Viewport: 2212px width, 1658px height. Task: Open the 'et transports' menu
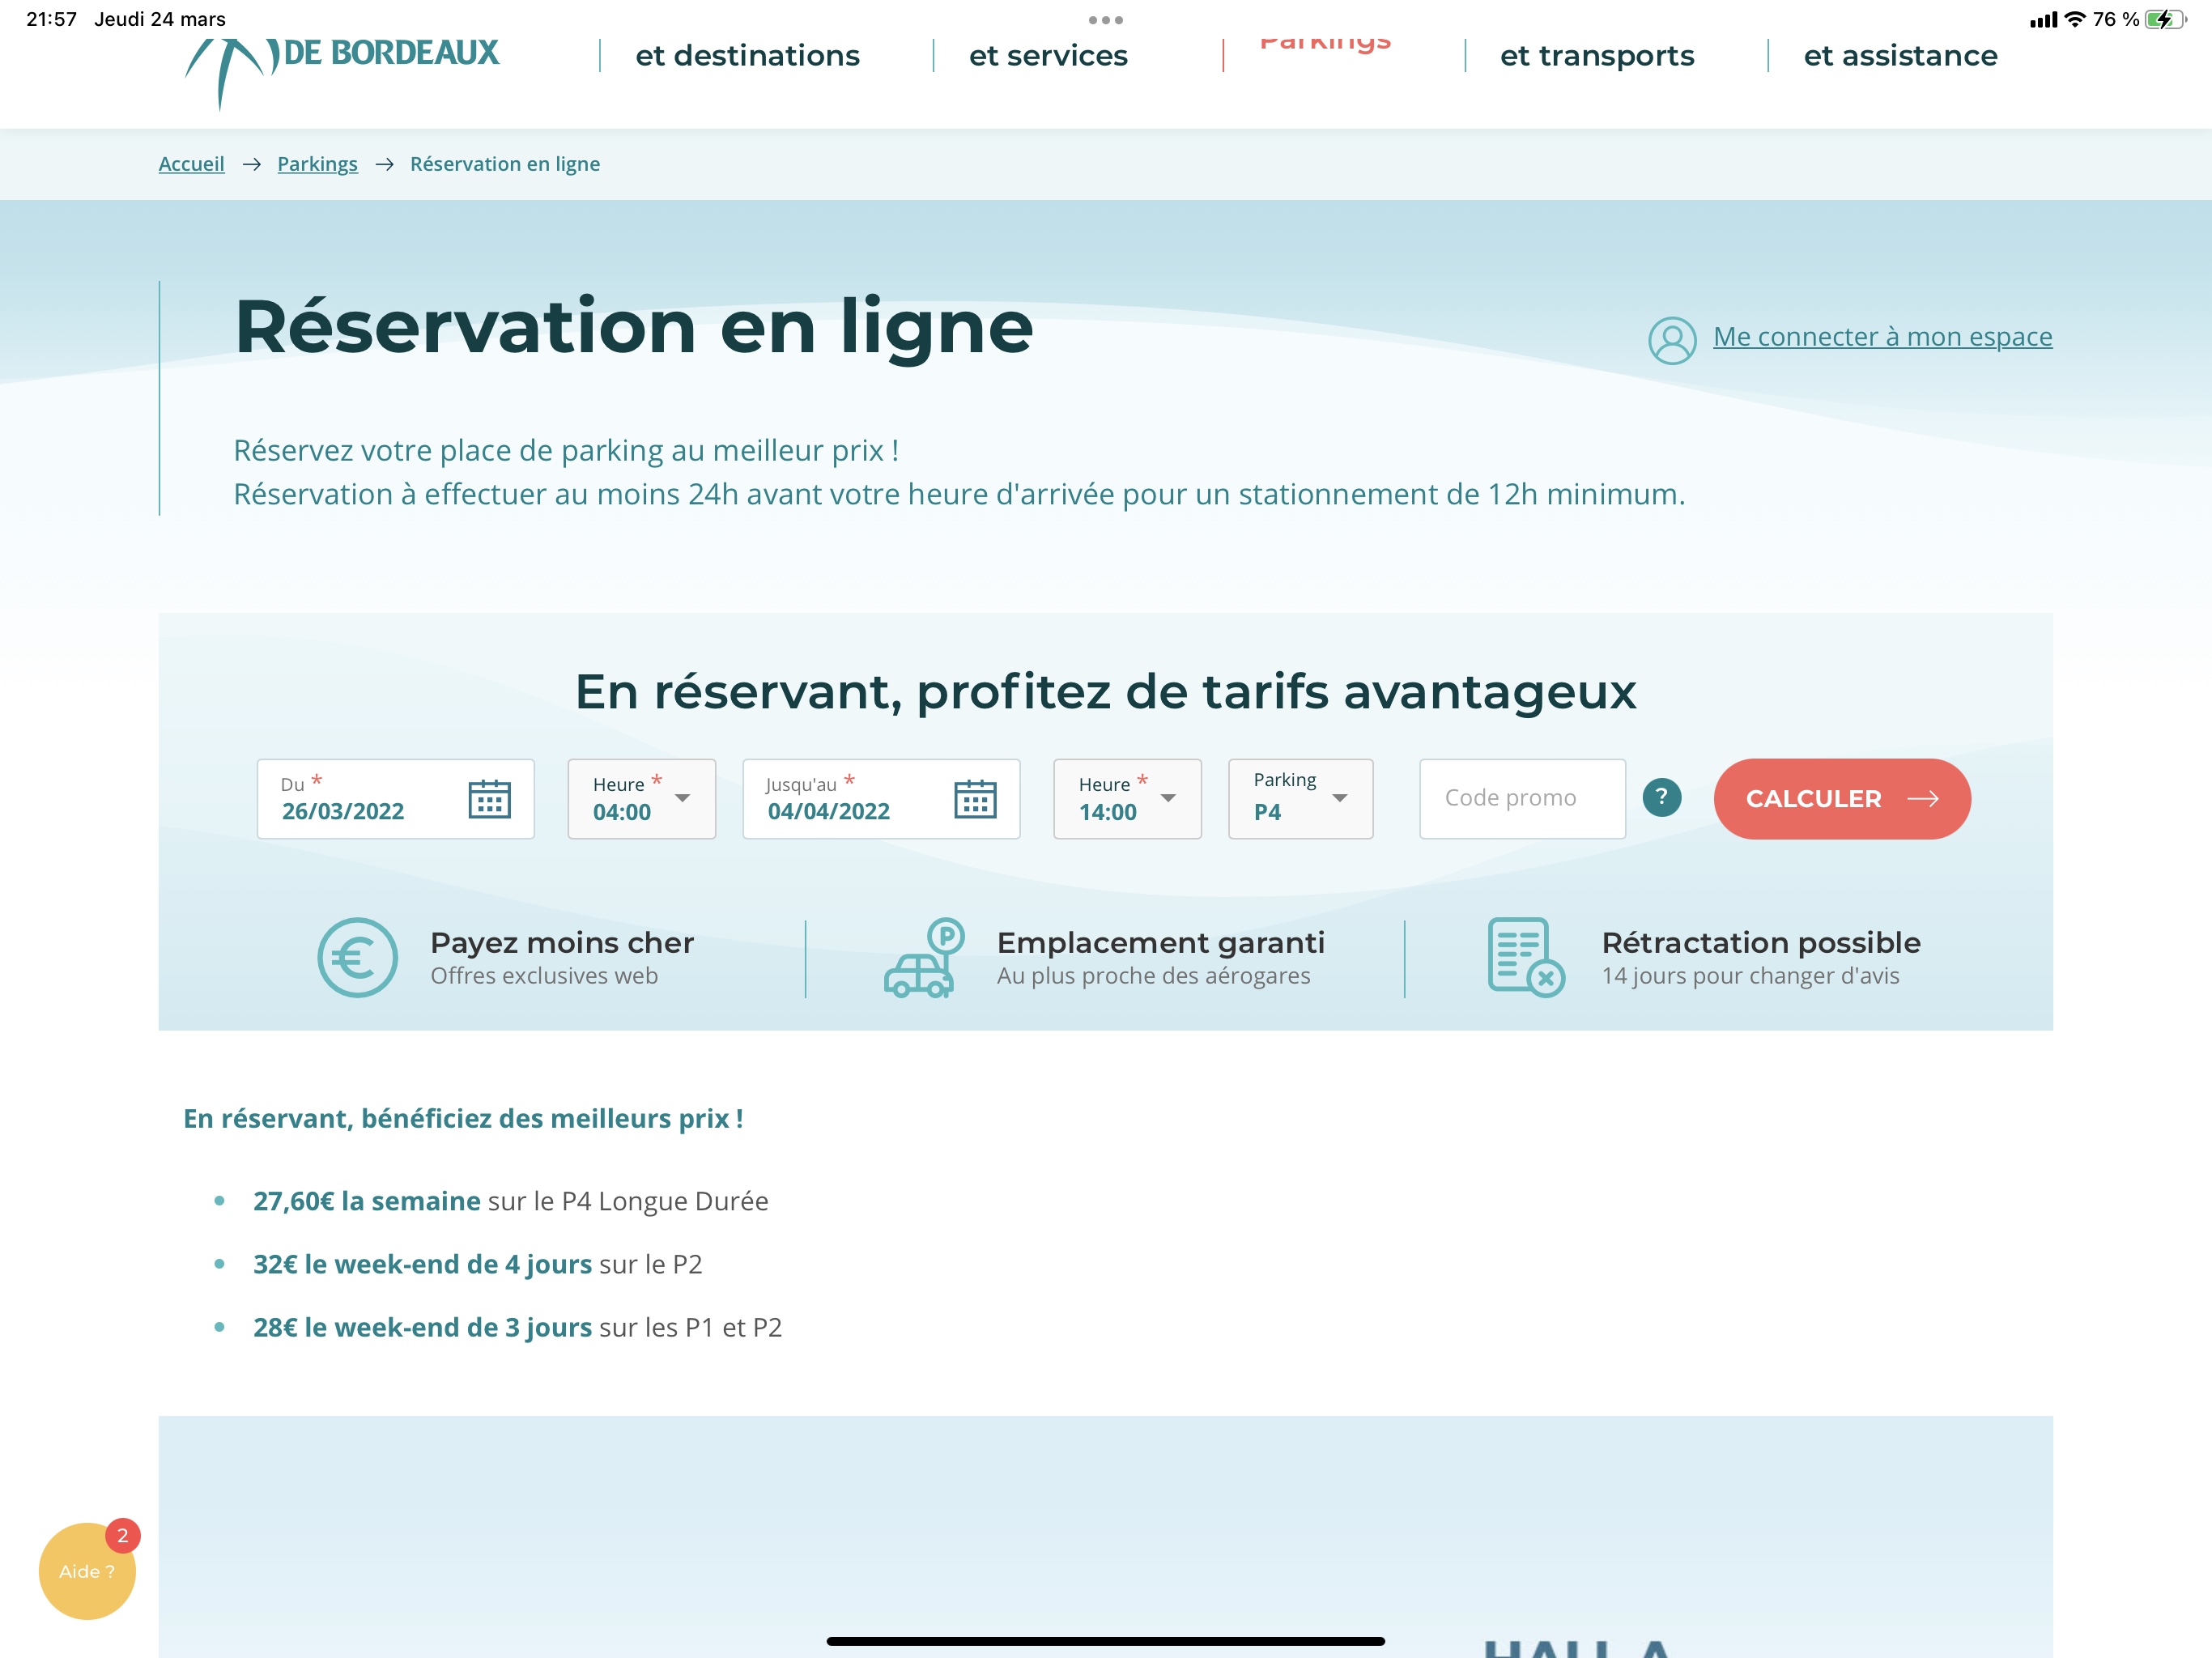pyautogui.click(x=1596, y=56)
